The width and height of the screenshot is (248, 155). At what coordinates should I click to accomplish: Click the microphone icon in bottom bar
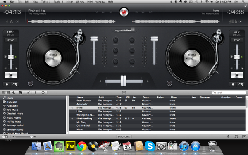(228, 136)
